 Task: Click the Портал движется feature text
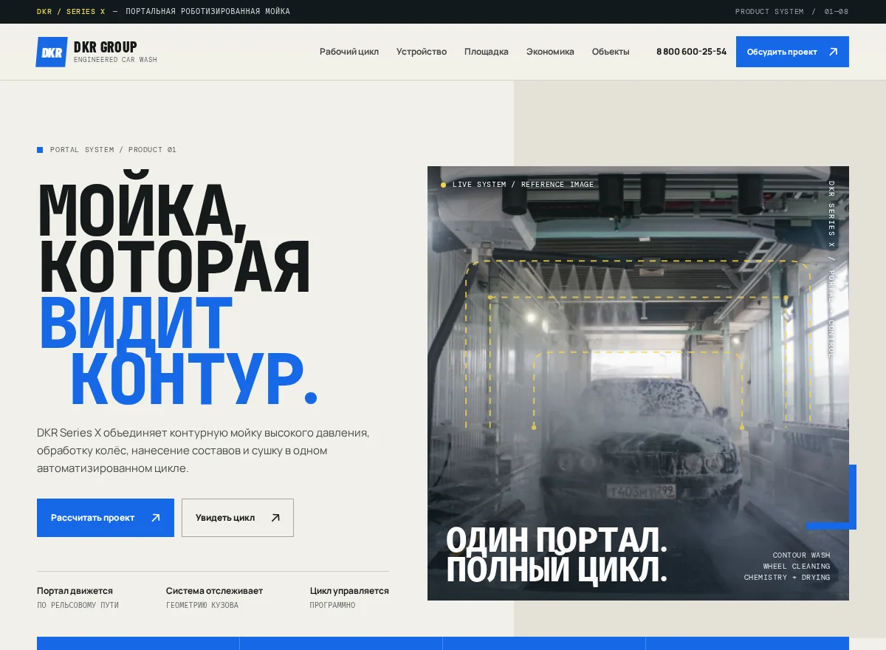point(75,591)
